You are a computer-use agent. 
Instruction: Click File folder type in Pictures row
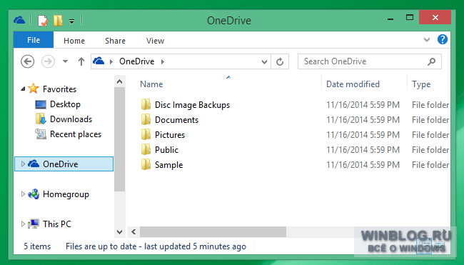pyautogui.click(x=430, y=135)
